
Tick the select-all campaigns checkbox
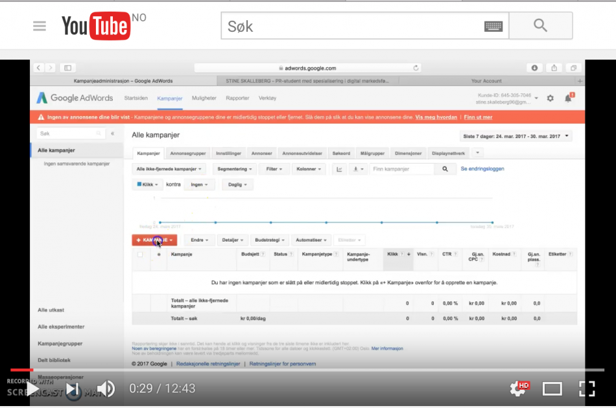point(140,255)
